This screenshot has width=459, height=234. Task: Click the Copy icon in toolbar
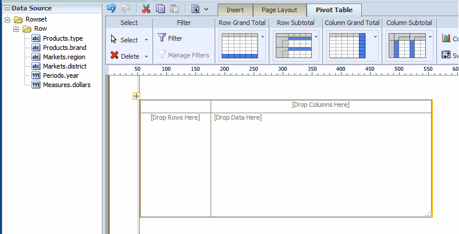click(160, 9)
